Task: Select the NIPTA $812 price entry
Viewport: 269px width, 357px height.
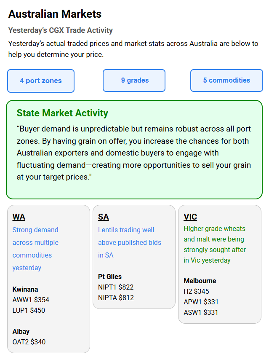Action: point(116,298)
